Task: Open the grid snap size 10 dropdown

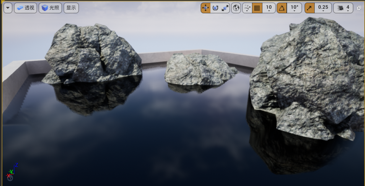Action: pos(269,8)
